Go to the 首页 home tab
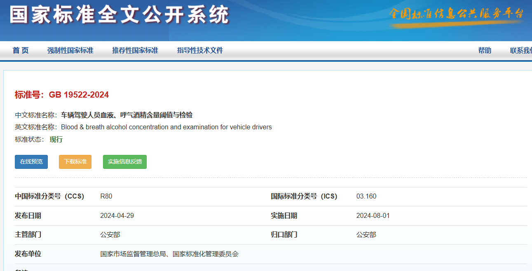532x271 pixels. [21, 50]
